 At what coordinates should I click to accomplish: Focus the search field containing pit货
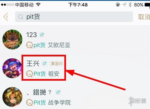[x=74, y=17]
